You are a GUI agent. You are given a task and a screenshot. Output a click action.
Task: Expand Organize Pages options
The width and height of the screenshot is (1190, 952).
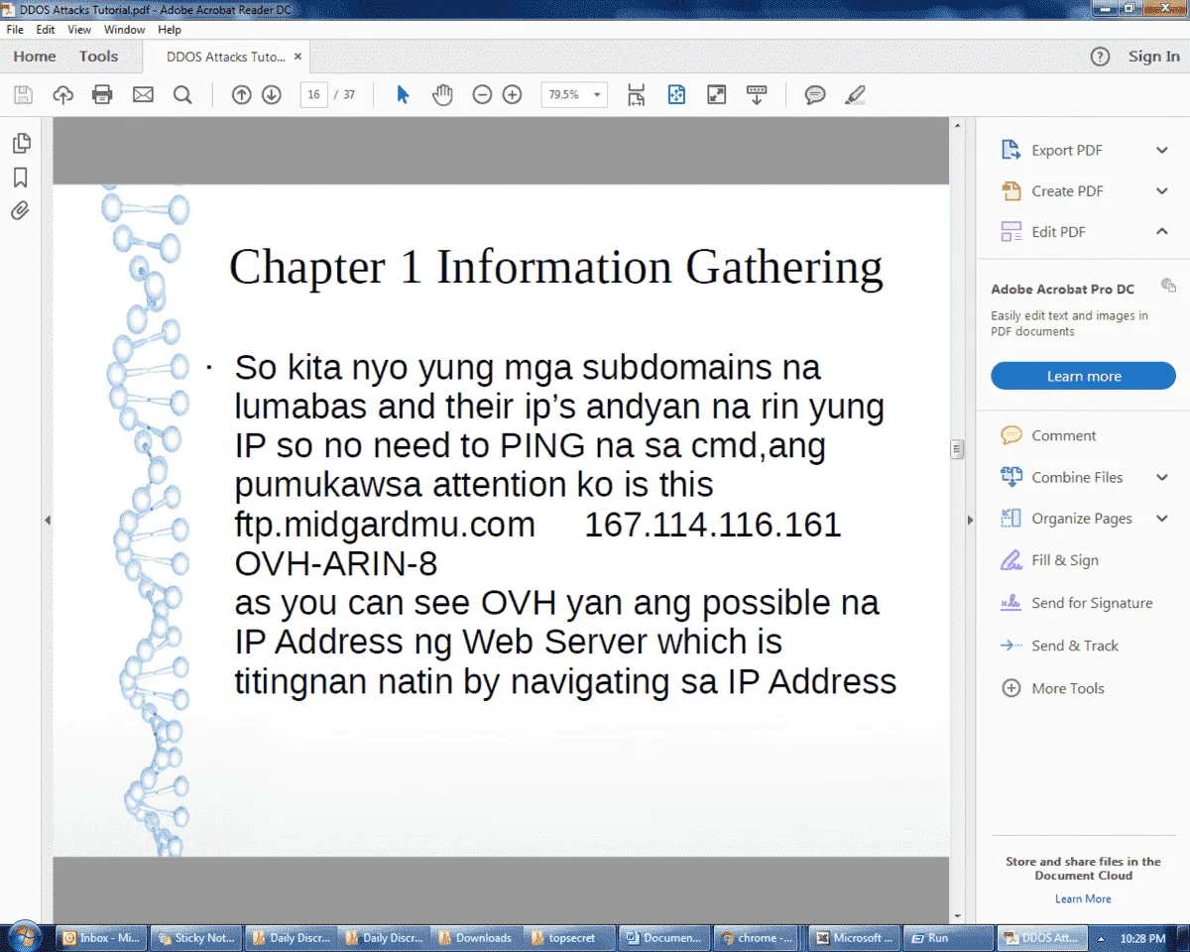1162,519
